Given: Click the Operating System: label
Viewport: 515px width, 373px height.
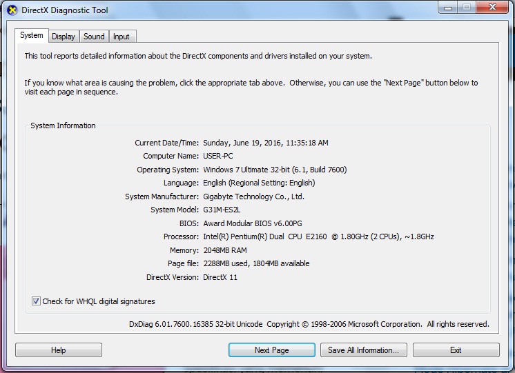Looking at the screenshot, I should pyautogui.click(x=168, y=170).
